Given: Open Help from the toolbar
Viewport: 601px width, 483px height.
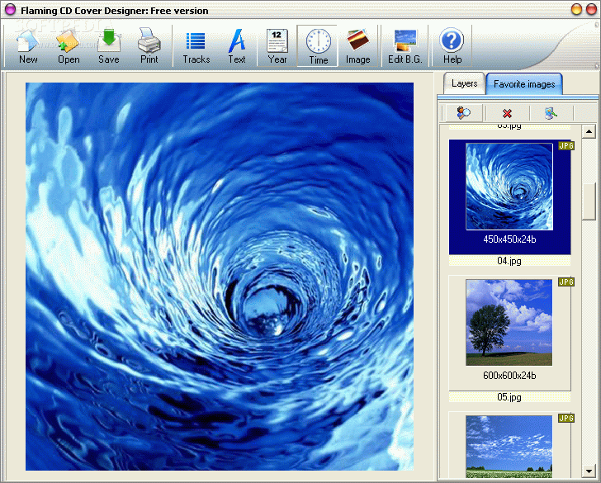Looking at the screenshot, I should tap(452, 46).
